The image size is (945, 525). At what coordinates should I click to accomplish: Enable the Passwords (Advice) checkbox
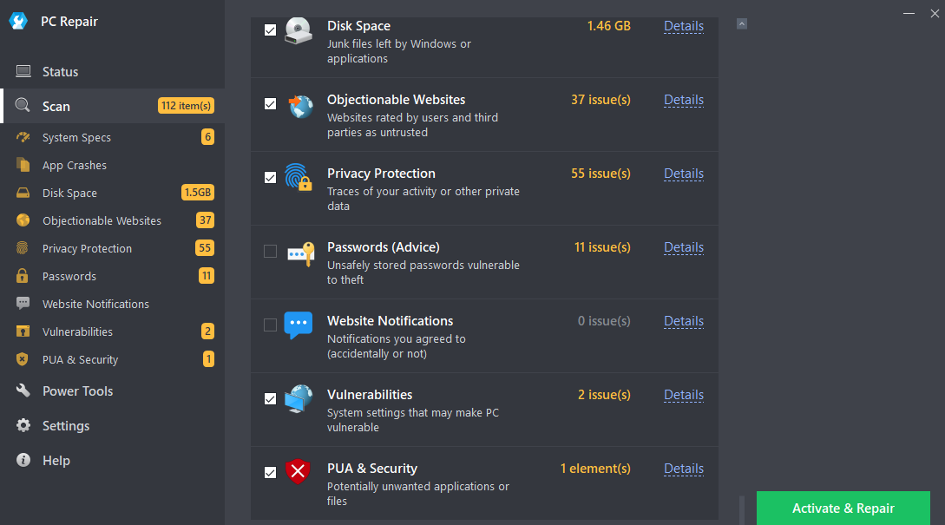[270, 252]
